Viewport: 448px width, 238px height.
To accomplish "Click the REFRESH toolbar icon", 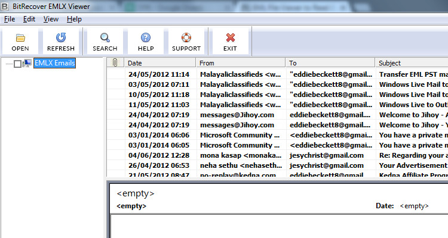I will (x=60, y=42).
